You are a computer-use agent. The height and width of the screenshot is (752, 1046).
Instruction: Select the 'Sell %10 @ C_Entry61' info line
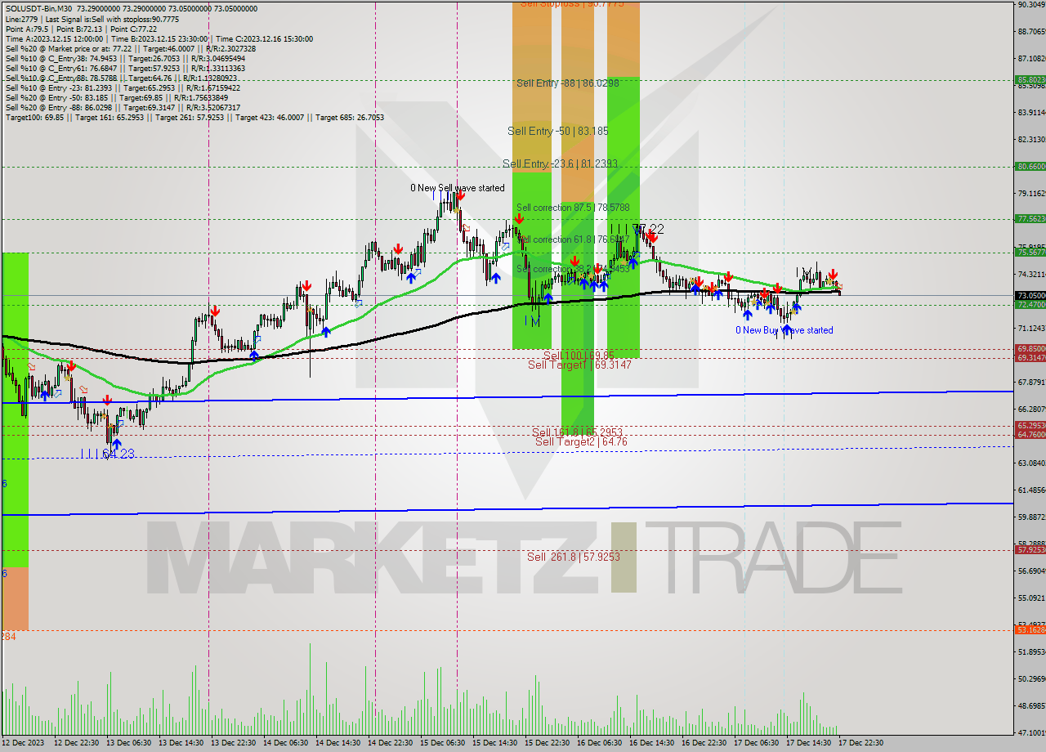(x=125, y=69)
